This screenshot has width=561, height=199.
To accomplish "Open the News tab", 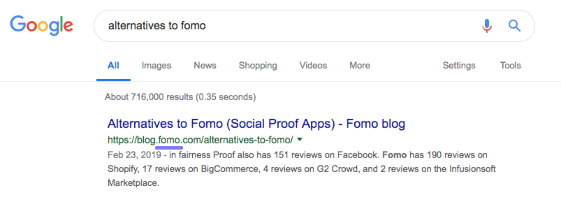I will [205, 66].
